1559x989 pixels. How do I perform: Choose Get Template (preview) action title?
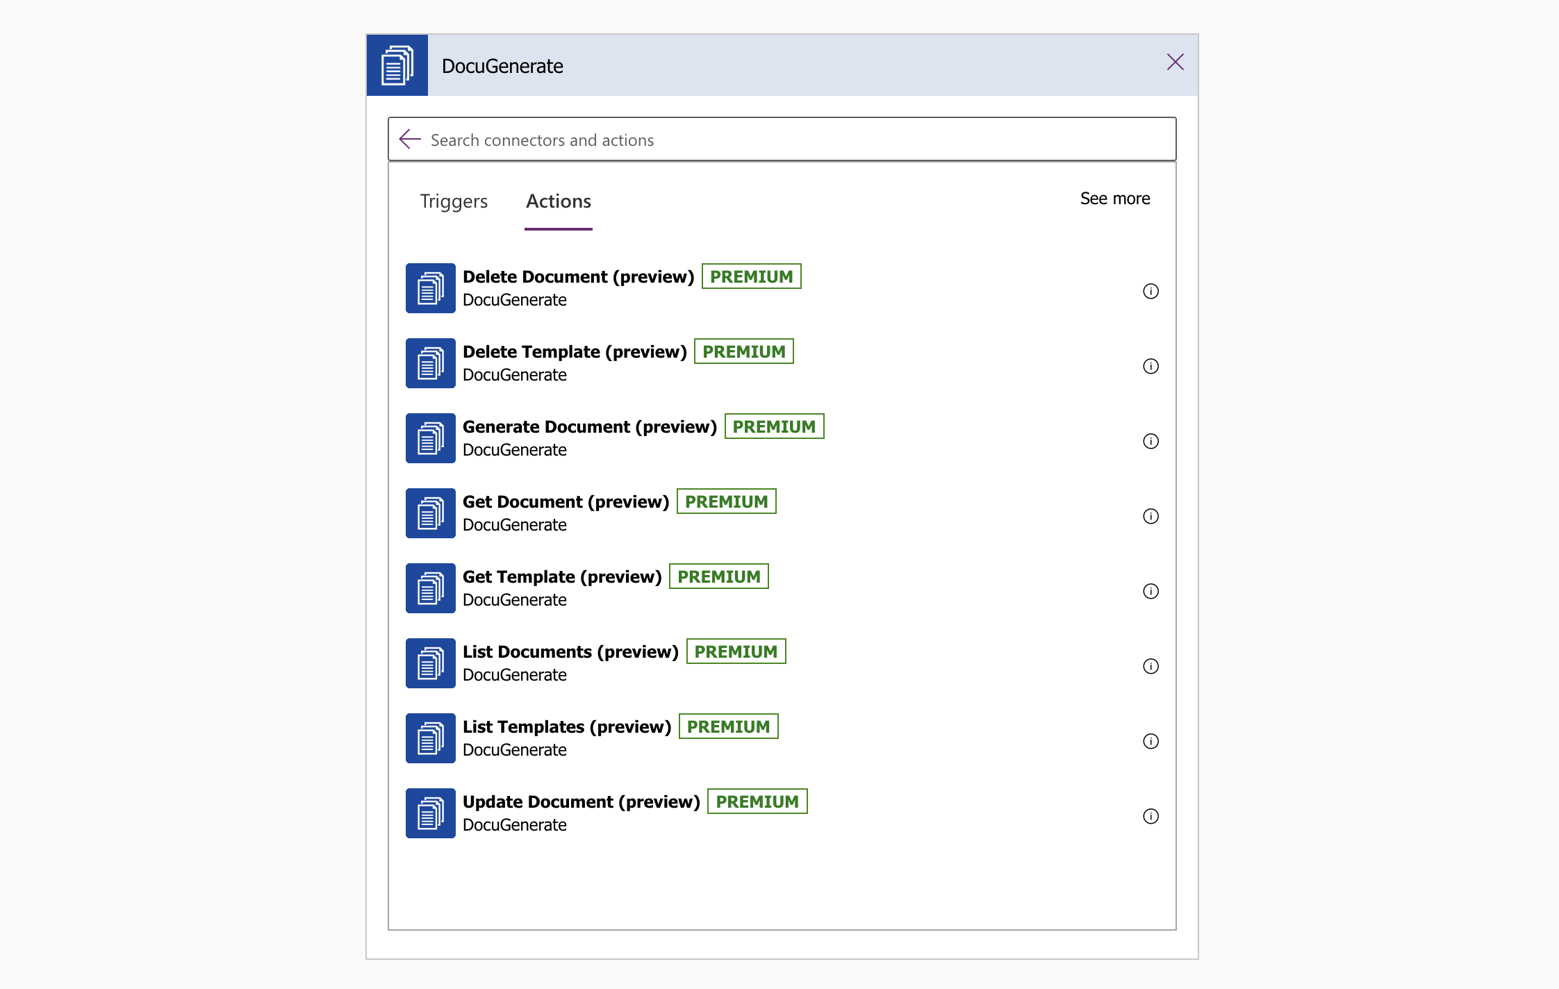562,576
